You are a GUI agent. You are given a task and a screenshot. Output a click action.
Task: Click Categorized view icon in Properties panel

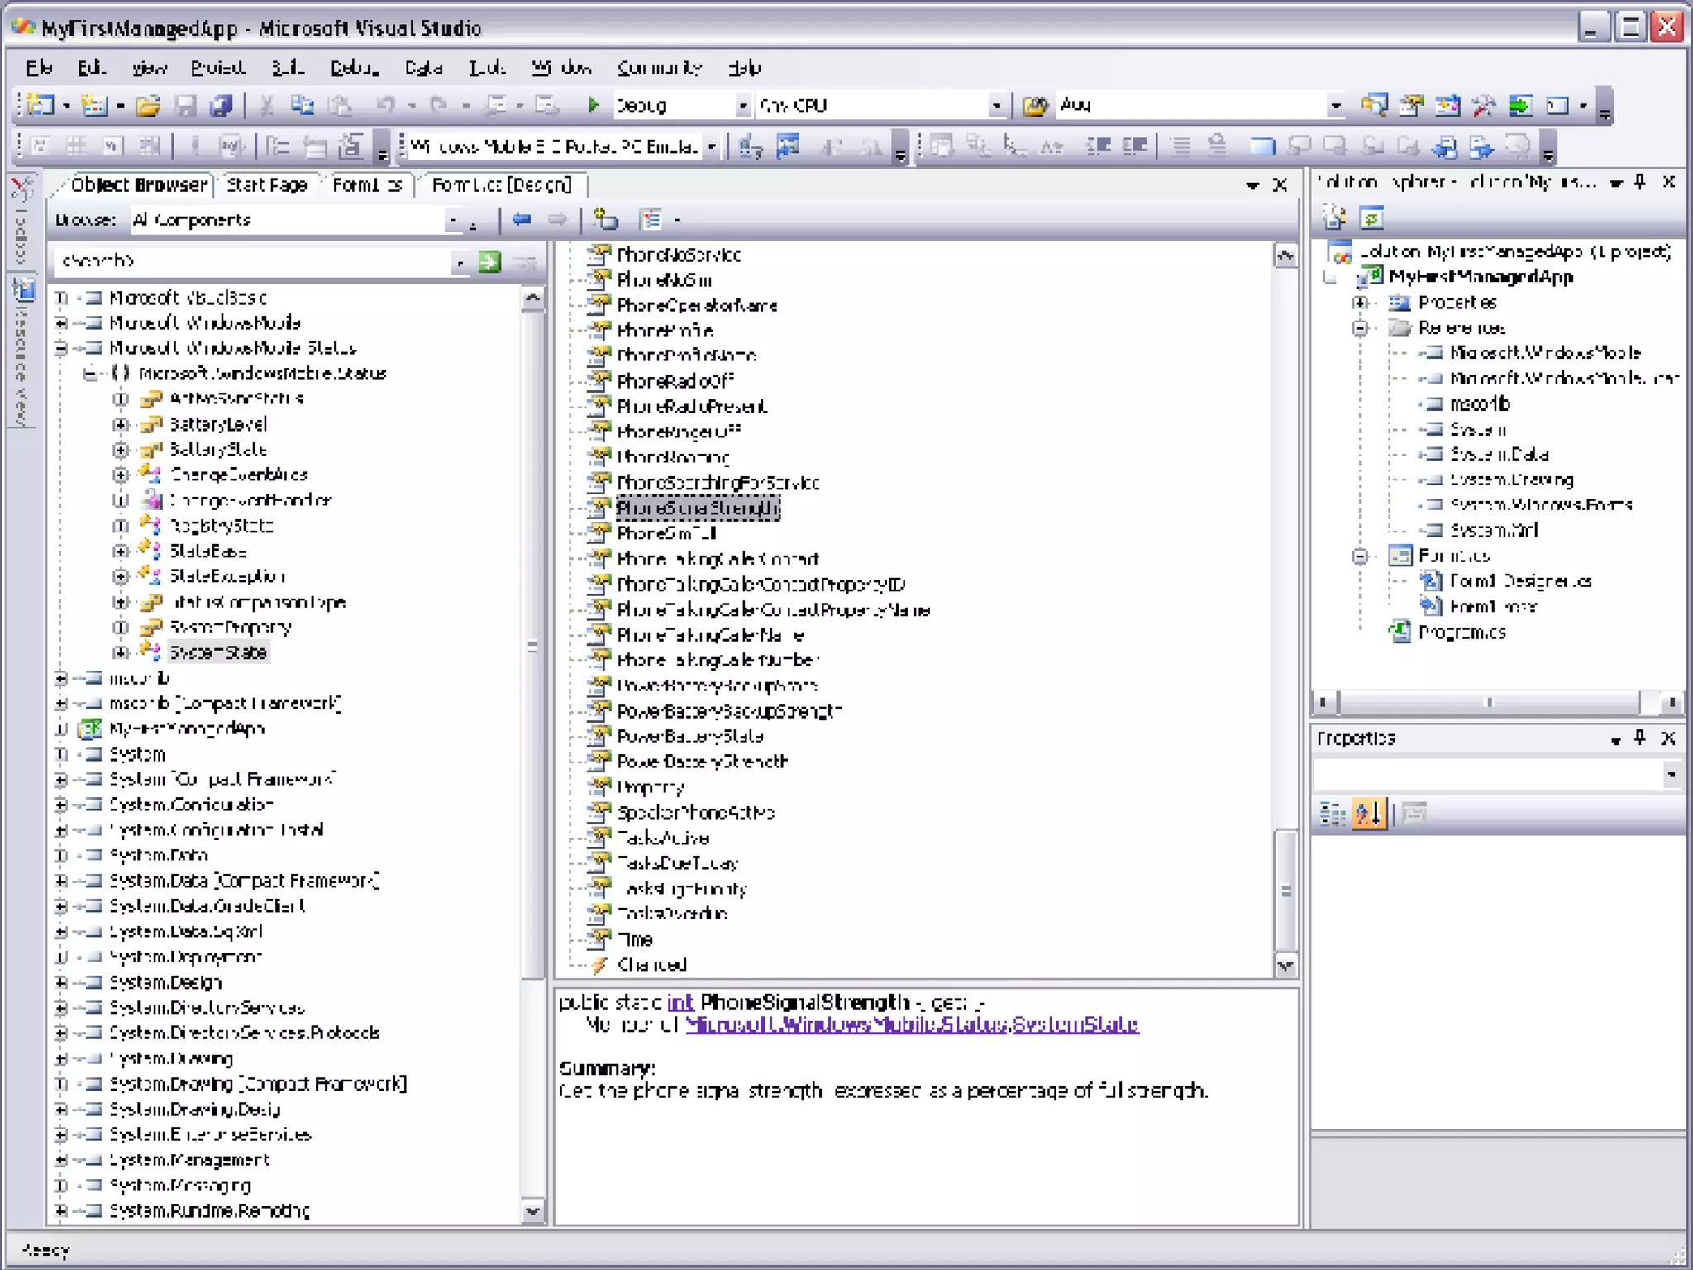1332,814
